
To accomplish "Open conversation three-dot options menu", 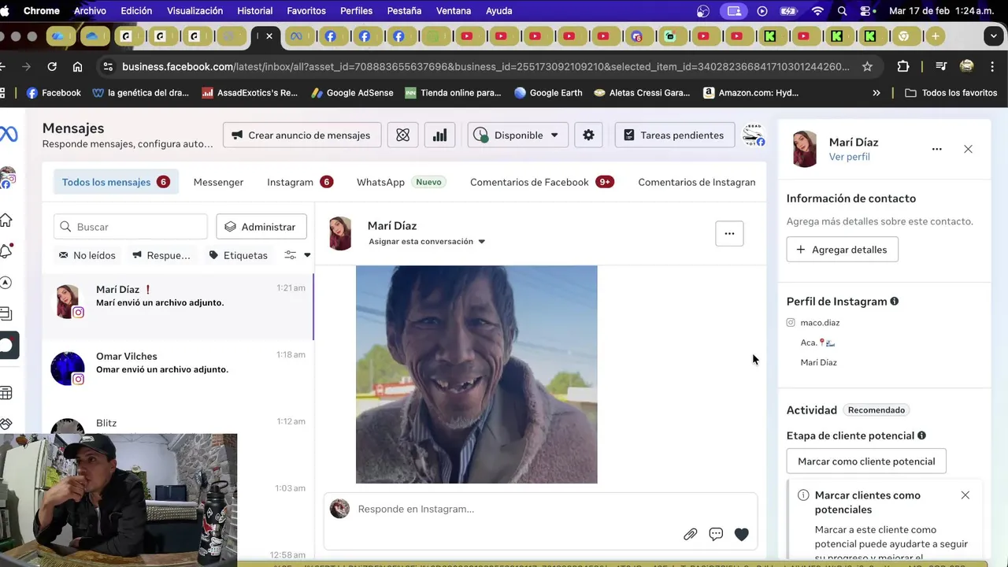I will [729, 233].
